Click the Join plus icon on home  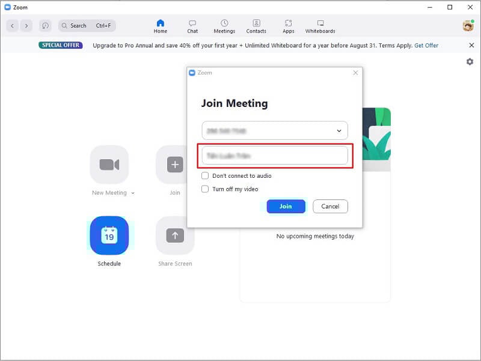tap(175, 165)
